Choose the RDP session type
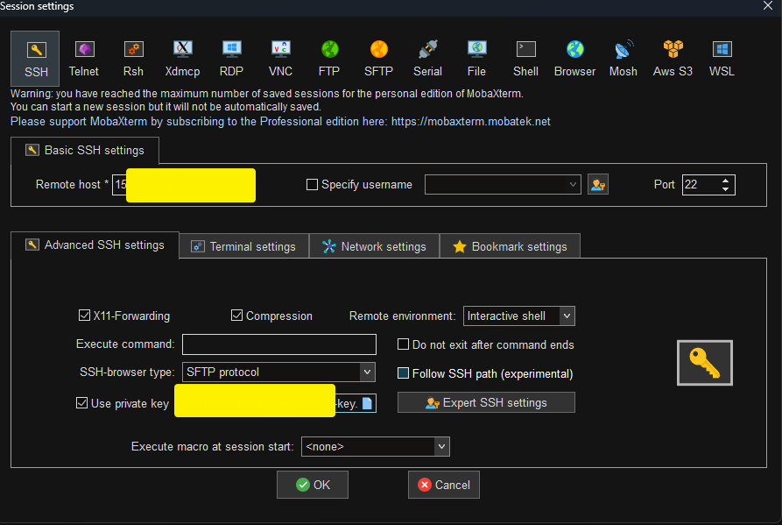782x525 pixels. tap(231, 59)
